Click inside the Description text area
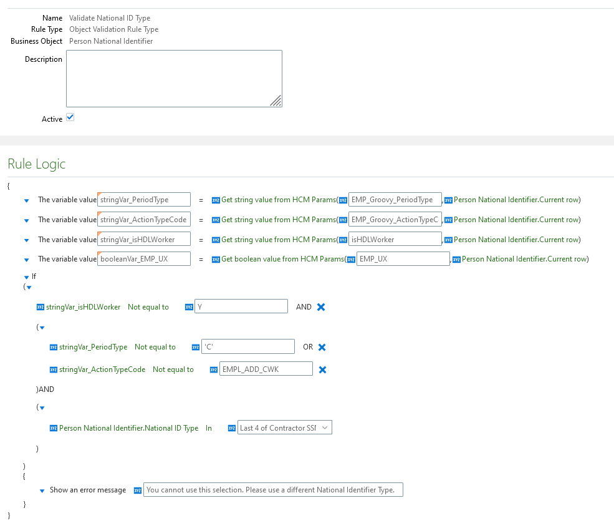 pos(175,78)
